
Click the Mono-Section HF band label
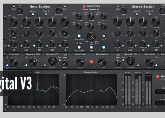(x=65, y=50)
